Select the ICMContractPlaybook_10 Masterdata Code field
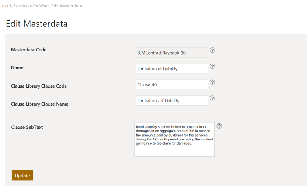This screenshot has height=186, width=308. 172,53
